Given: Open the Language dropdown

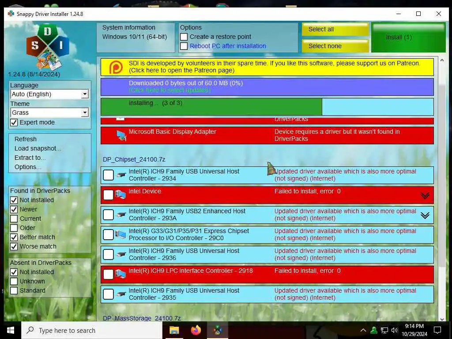Looking at the screenshot, I should tap(50, 94).
